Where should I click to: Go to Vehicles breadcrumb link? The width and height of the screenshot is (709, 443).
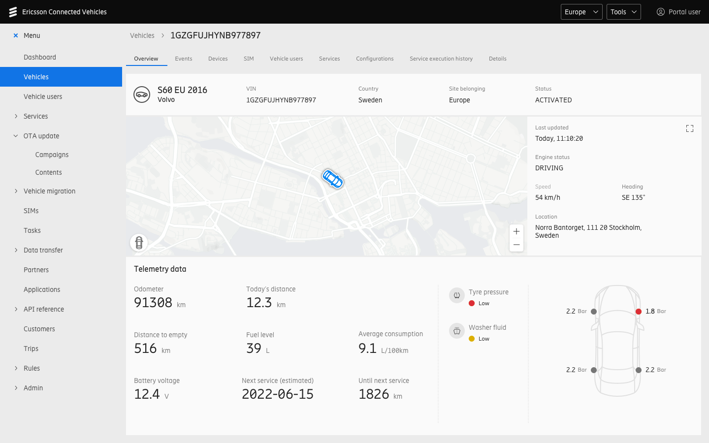click(142, 35)
